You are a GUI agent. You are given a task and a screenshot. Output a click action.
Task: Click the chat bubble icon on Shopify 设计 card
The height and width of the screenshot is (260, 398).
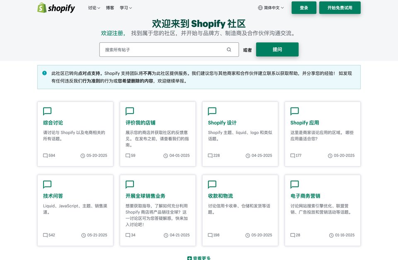pyautogui.click(x=212, y=111)
